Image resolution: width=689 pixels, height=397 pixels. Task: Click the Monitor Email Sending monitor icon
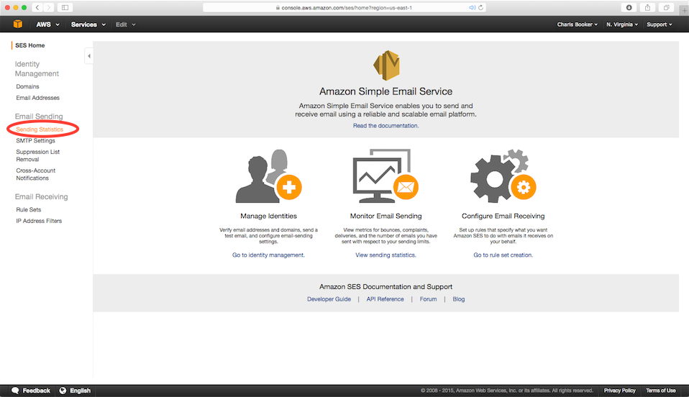point(385,175)
